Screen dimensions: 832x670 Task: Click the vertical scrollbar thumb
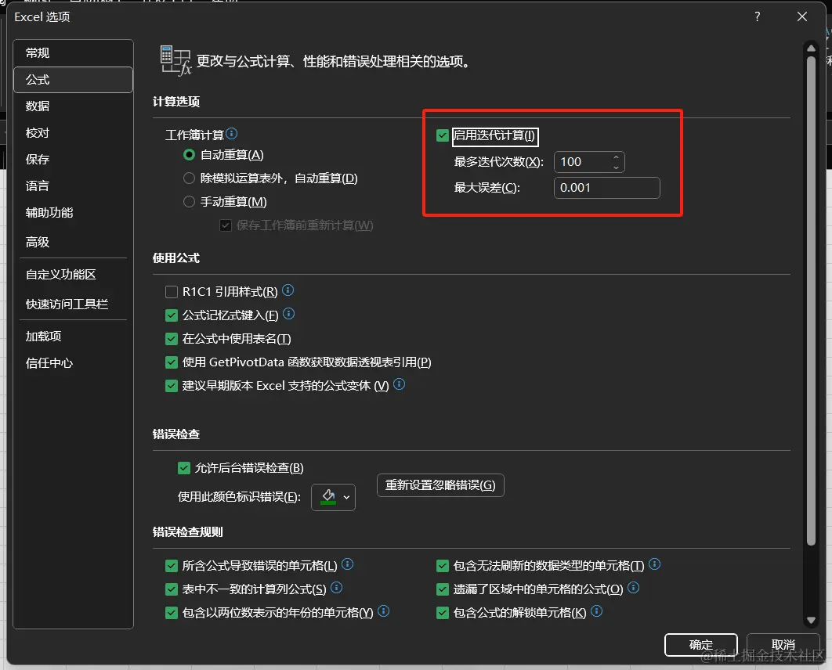point(811,301)
